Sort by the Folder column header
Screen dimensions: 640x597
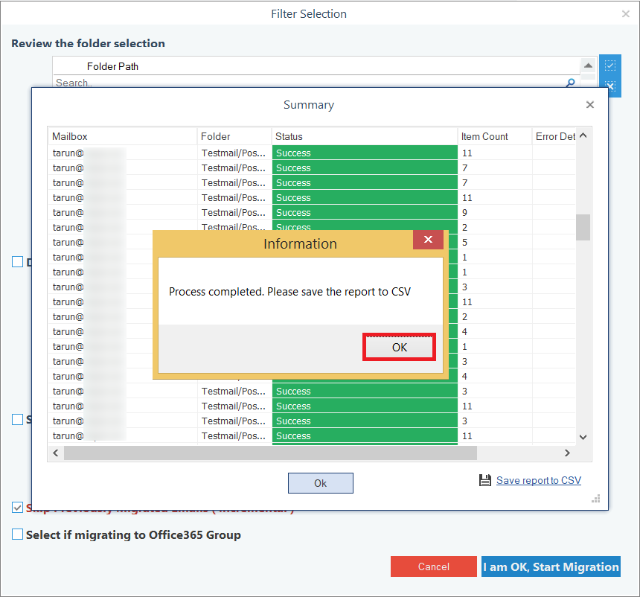[x=234, y=136]
